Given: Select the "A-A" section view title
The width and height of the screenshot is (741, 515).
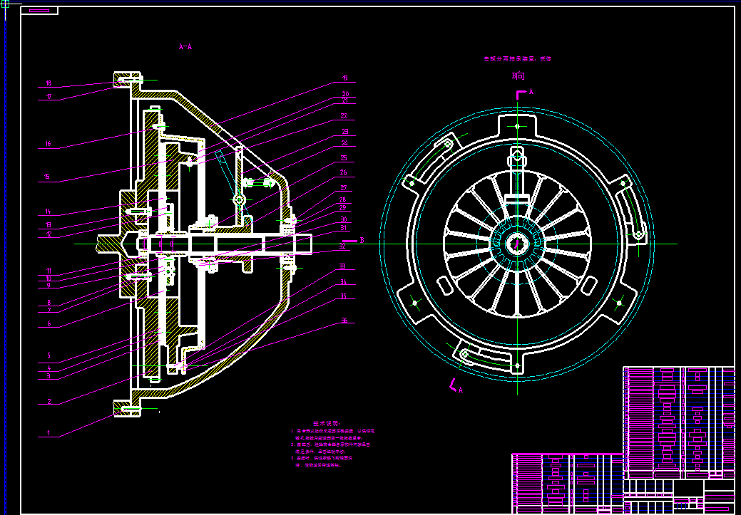Looking at the screenshot, I should pos(185,47).
